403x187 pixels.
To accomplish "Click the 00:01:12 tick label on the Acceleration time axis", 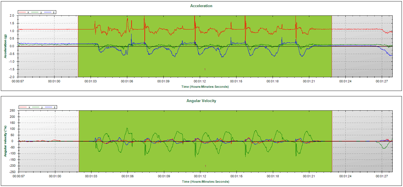I will [x=200, y=81].
